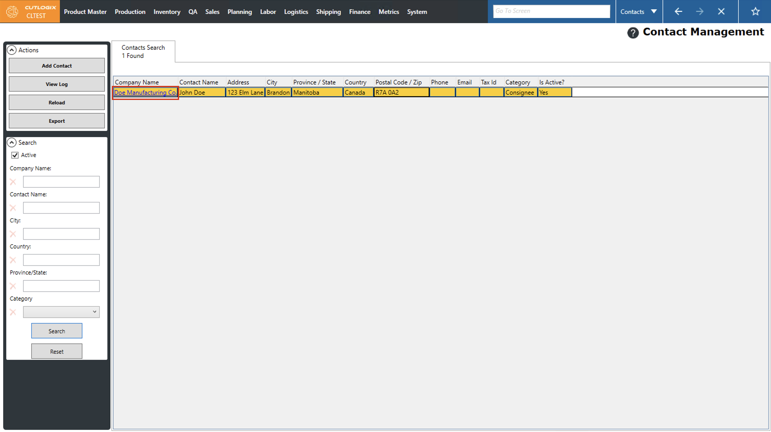Collapse the Actions panel

pos(12,50)
